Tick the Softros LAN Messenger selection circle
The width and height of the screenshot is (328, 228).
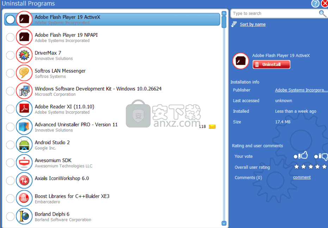coord(10,73)
